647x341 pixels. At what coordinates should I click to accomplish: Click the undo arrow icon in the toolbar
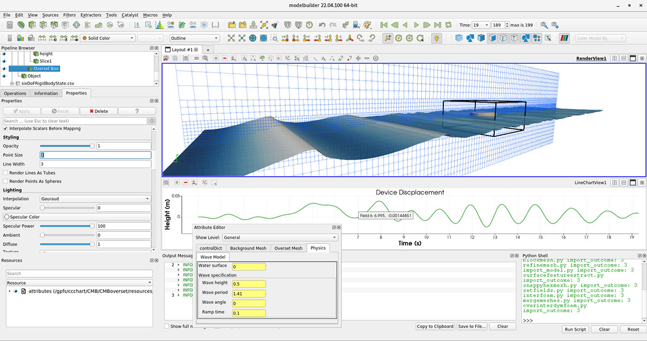[x=322, y=24]
